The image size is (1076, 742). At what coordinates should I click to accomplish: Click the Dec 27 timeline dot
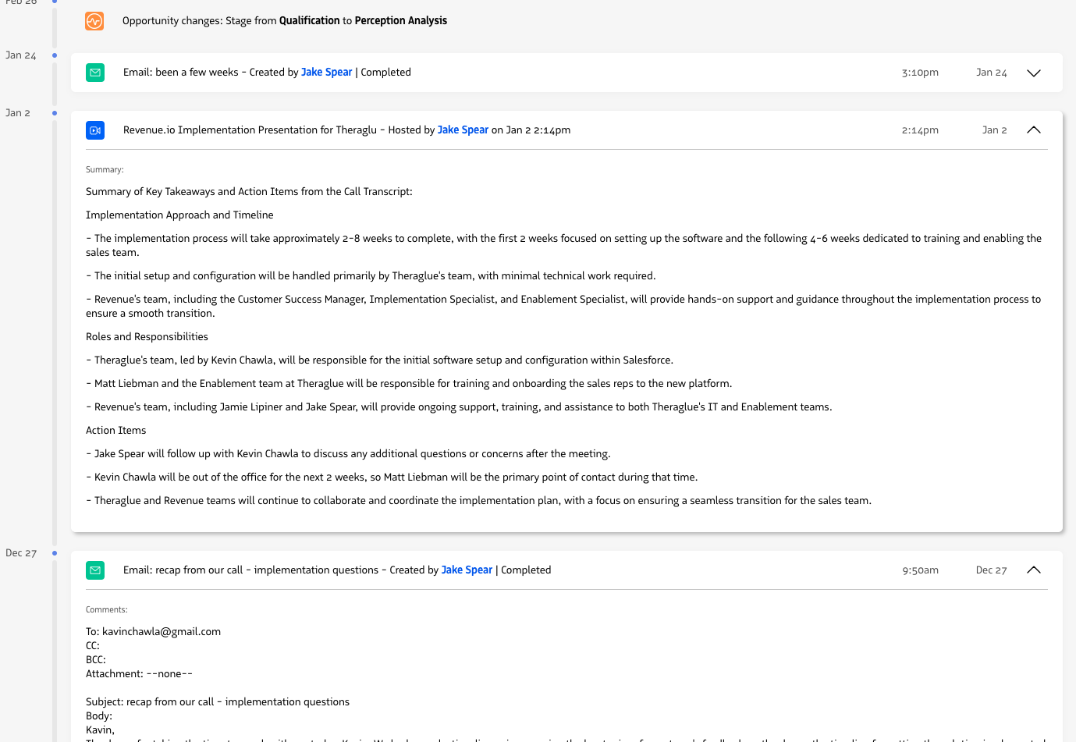(x=55, y=553)
